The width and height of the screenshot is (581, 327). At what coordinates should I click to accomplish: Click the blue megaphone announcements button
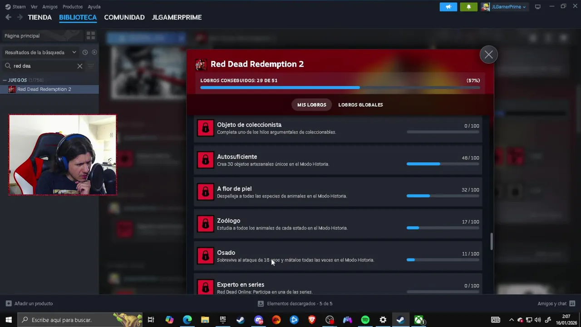[448, 7]
